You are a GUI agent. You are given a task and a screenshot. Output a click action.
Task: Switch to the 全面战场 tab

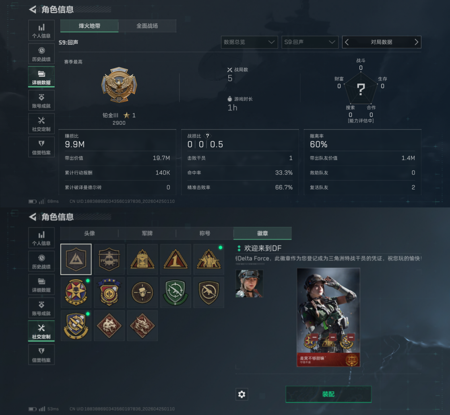coord(147,26)
